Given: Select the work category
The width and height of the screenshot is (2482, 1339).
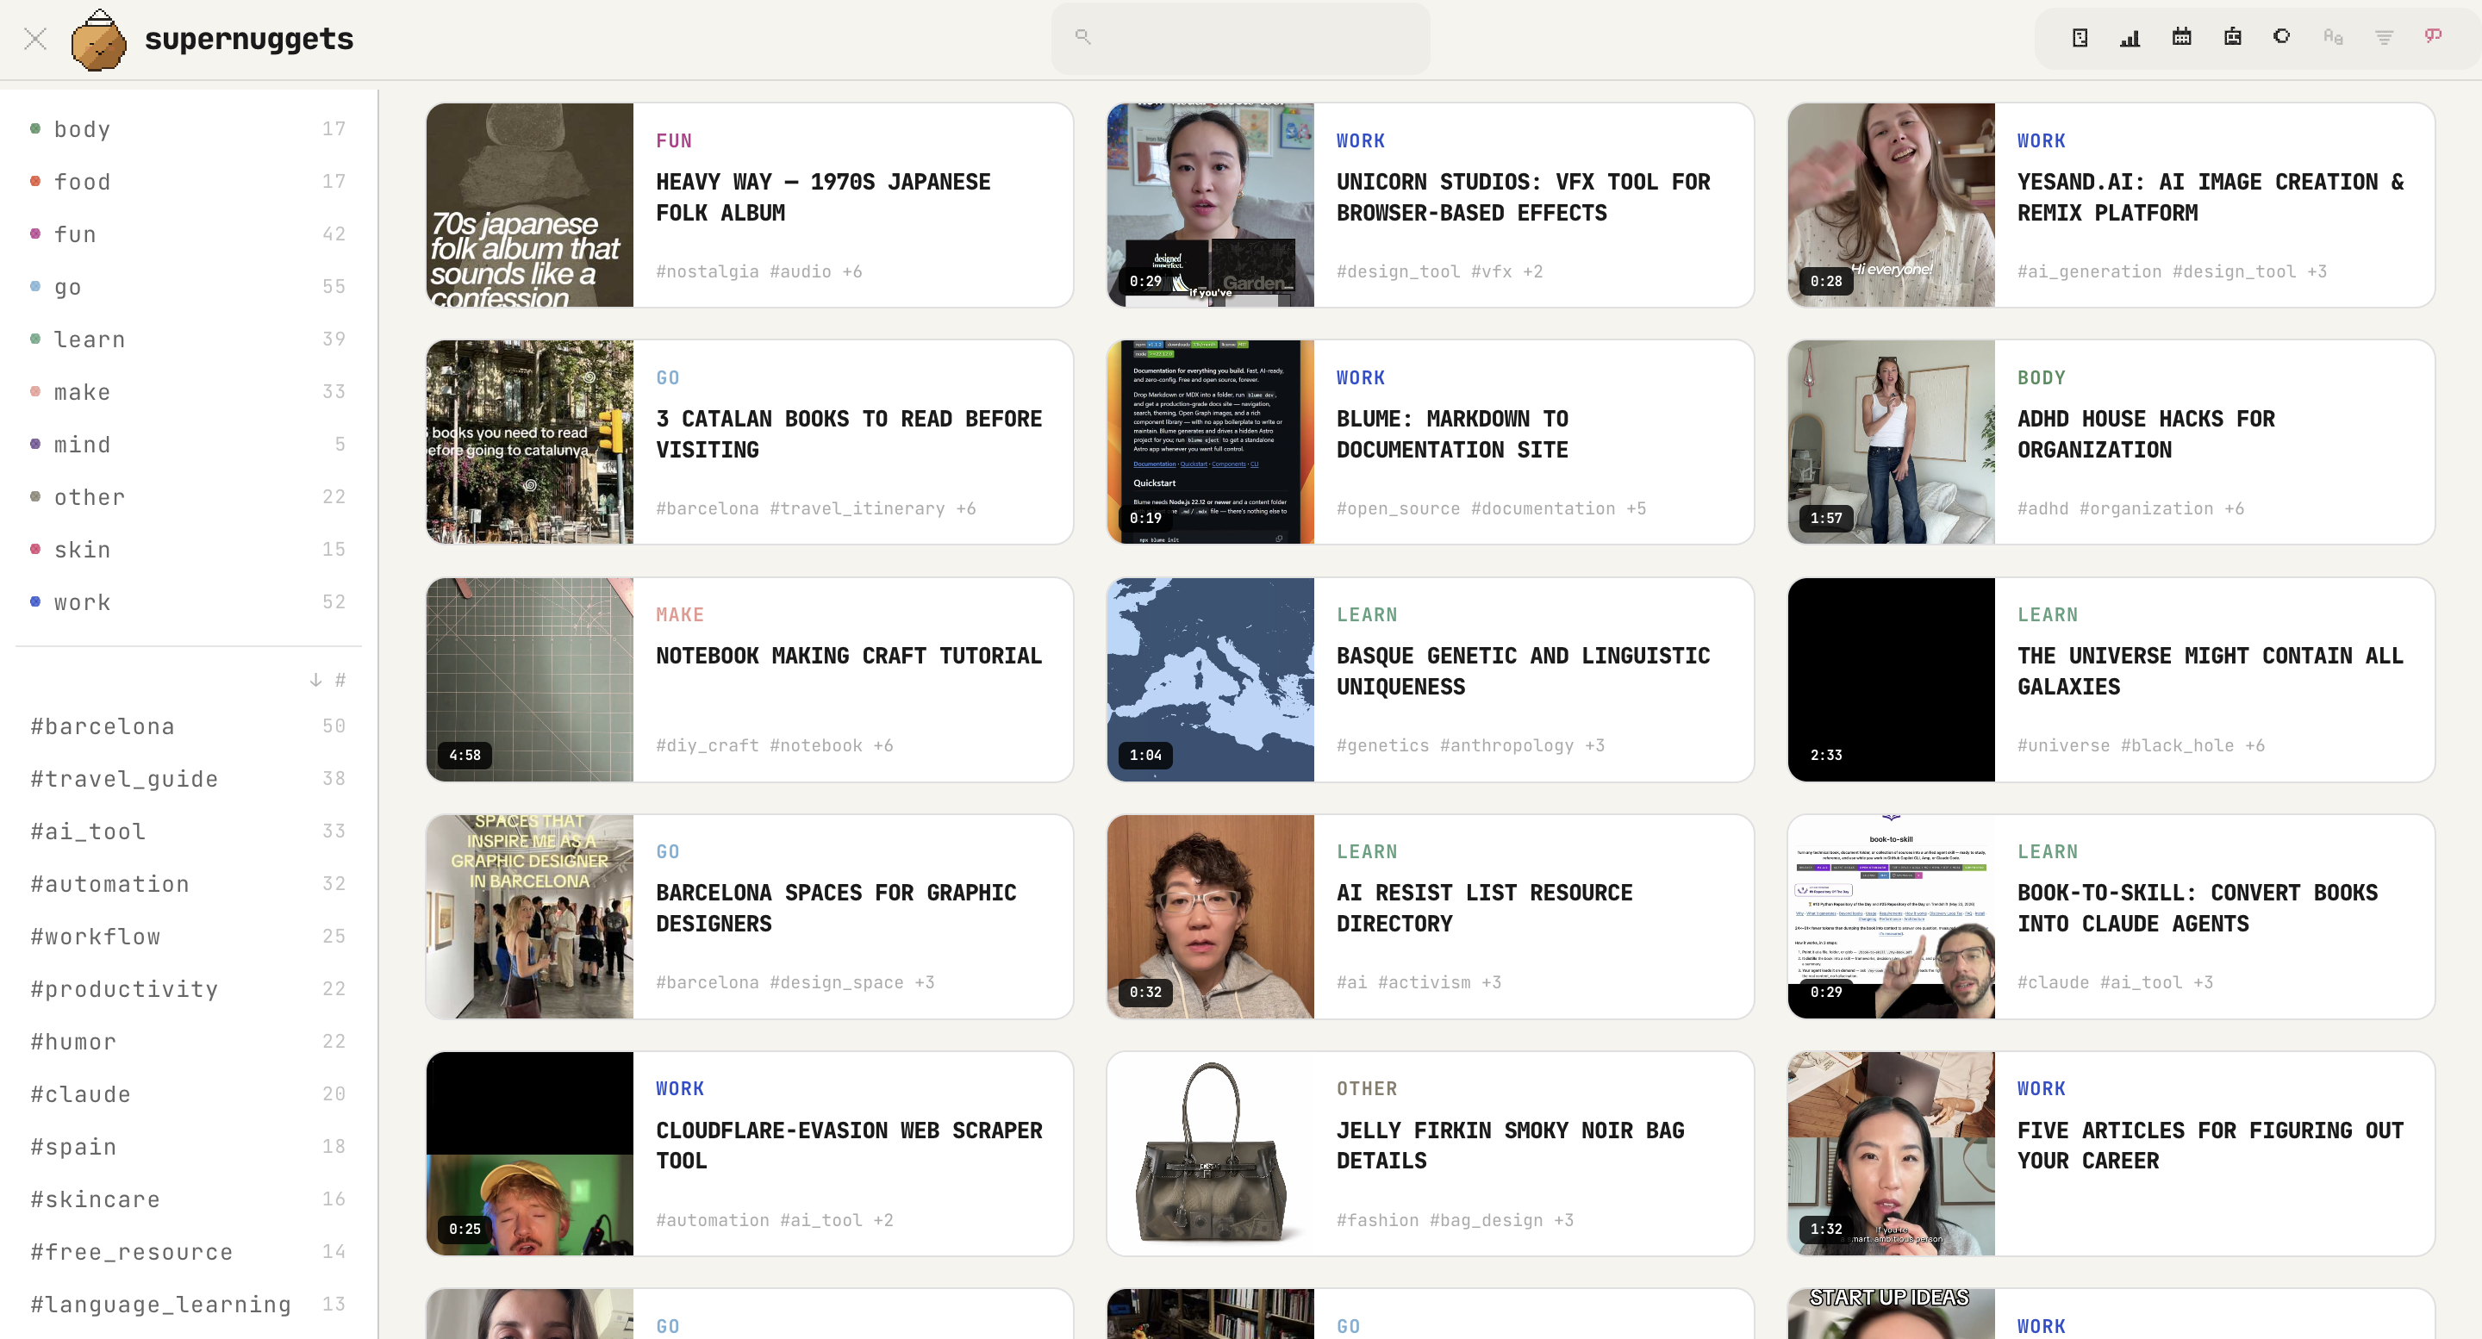Looking at the screenshot, I should click(x=188, y=601).
